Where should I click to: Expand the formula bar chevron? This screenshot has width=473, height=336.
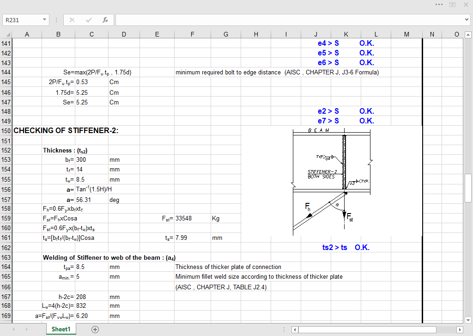pos(467,20)
